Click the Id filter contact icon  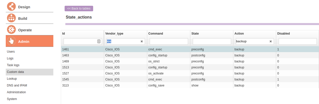point(99,41)
